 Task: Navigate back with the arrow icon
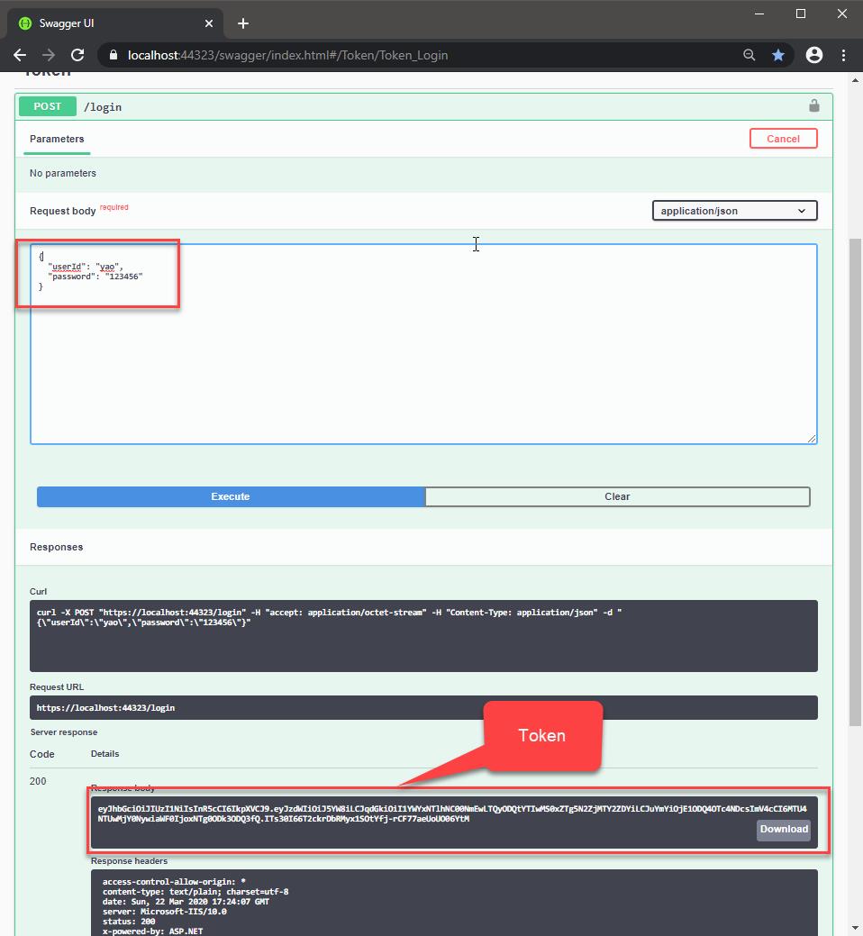tap(20, 55)
